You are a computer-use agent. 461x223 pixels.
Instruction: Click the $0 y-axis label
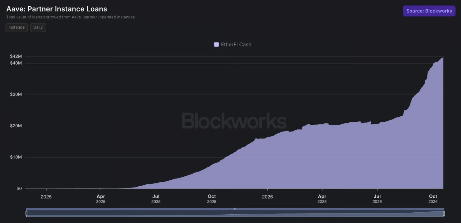click(x=19, y=188)
